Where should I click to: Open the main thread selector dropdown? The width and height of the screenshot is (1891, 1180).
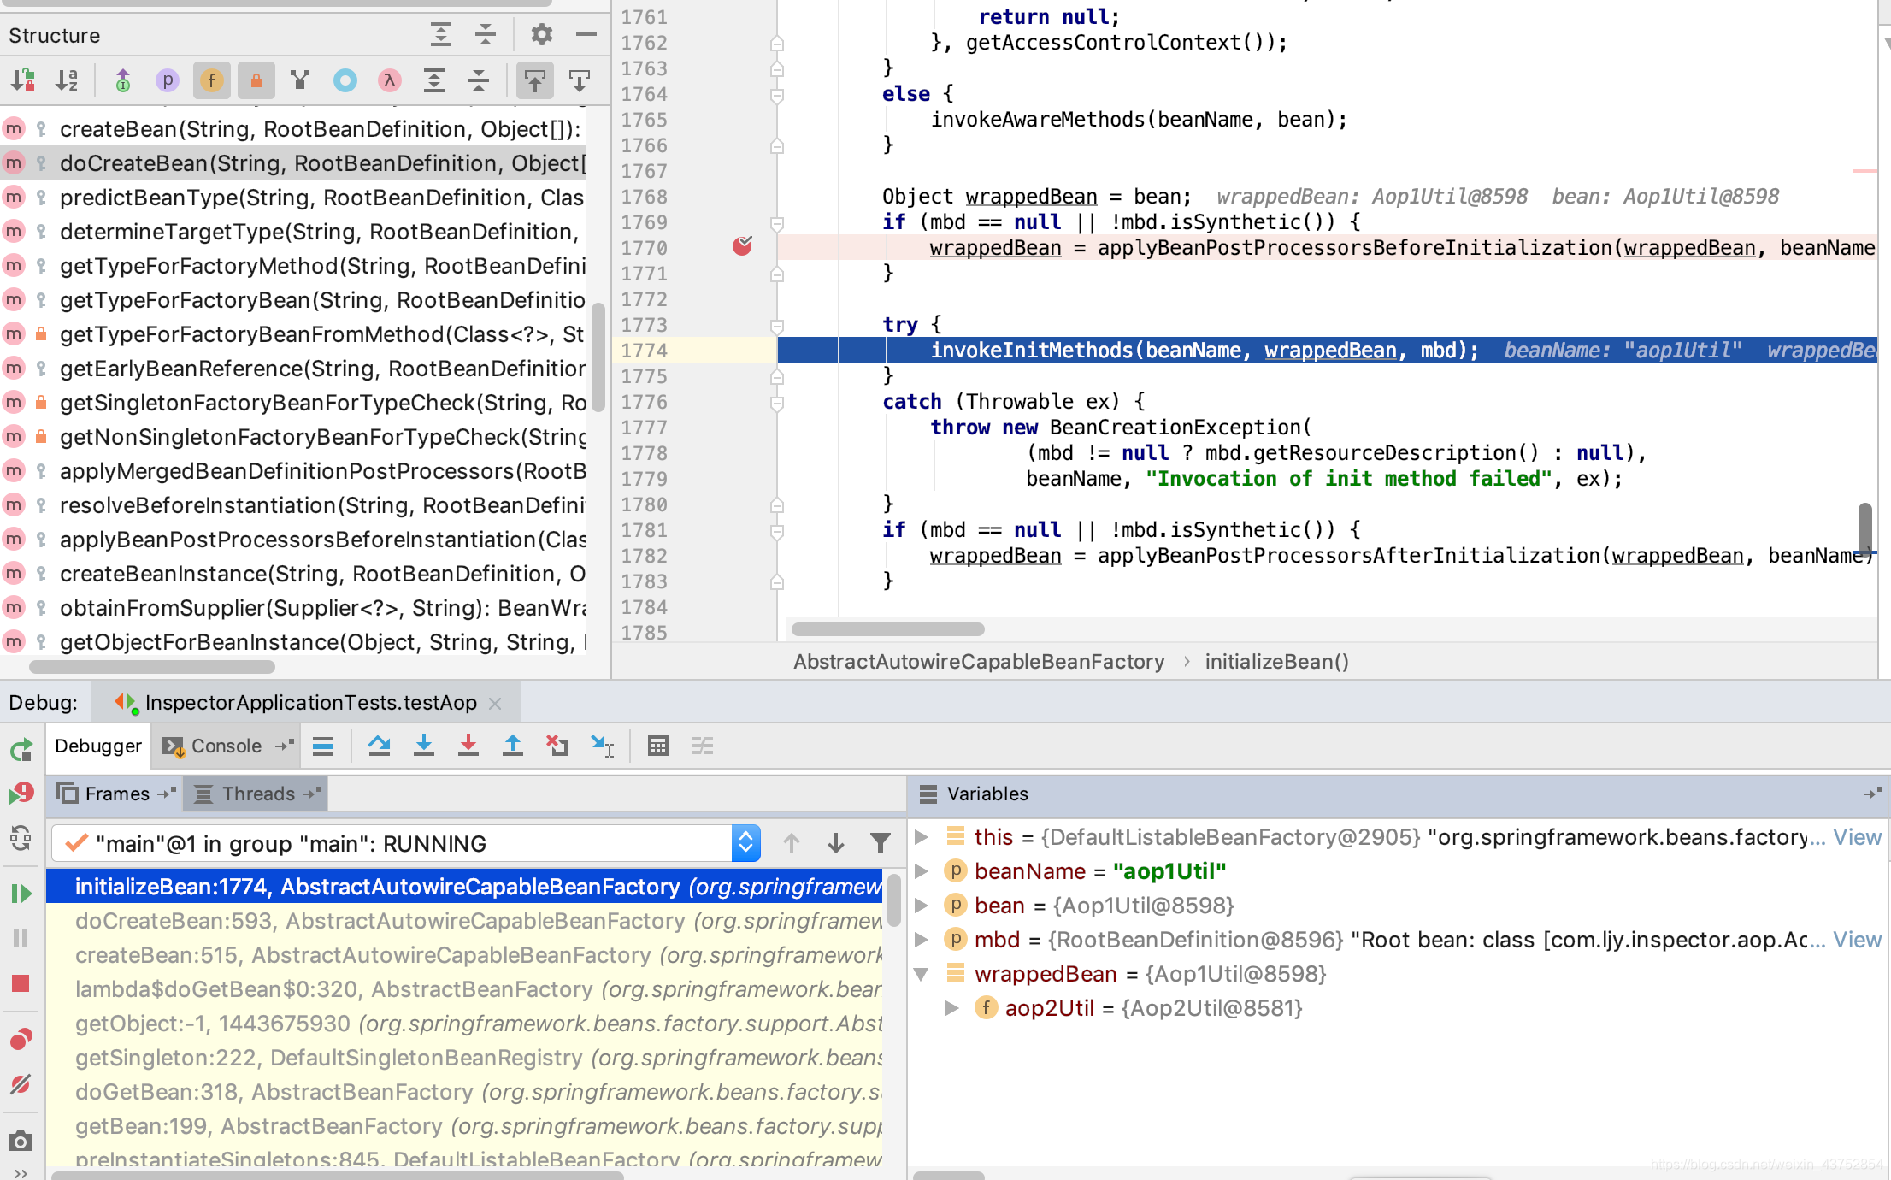coord(745,844)
